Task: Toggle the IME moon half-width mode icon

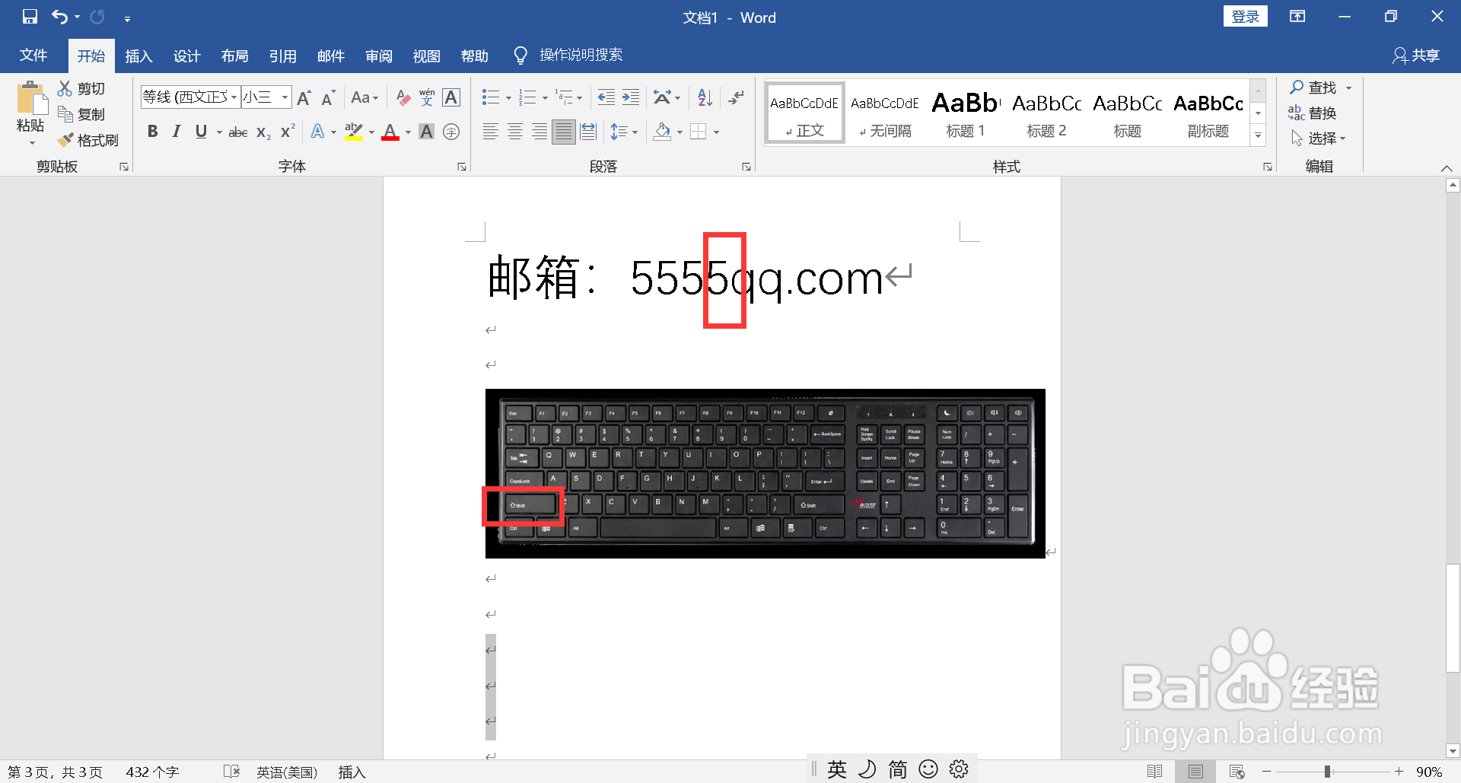Action: click(x=867, y=769)
